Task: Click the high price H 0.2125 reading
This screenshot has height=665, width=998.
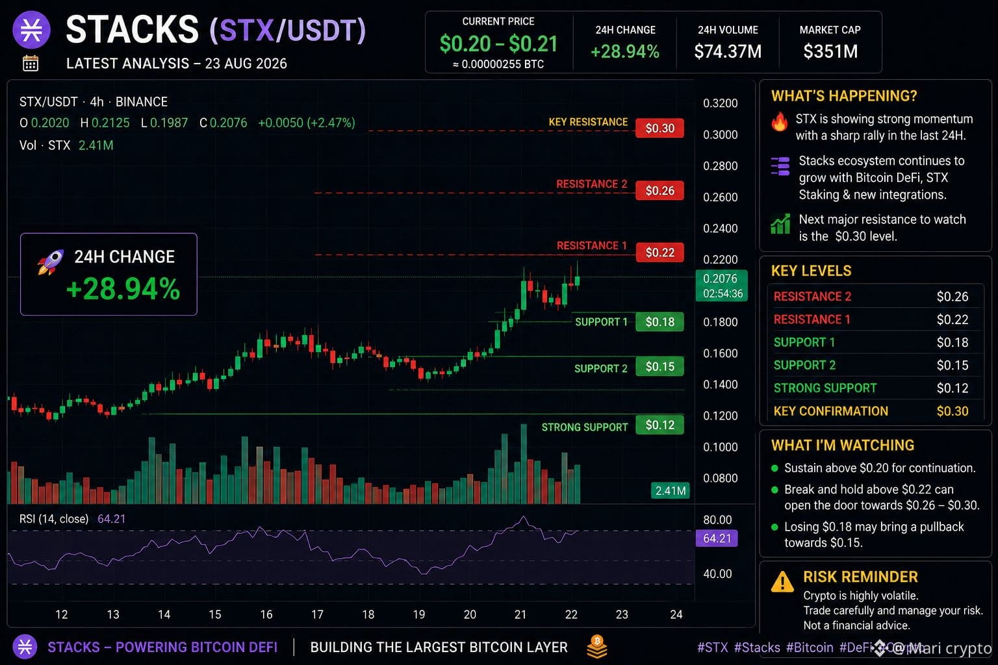Action: tap(105, 123)
